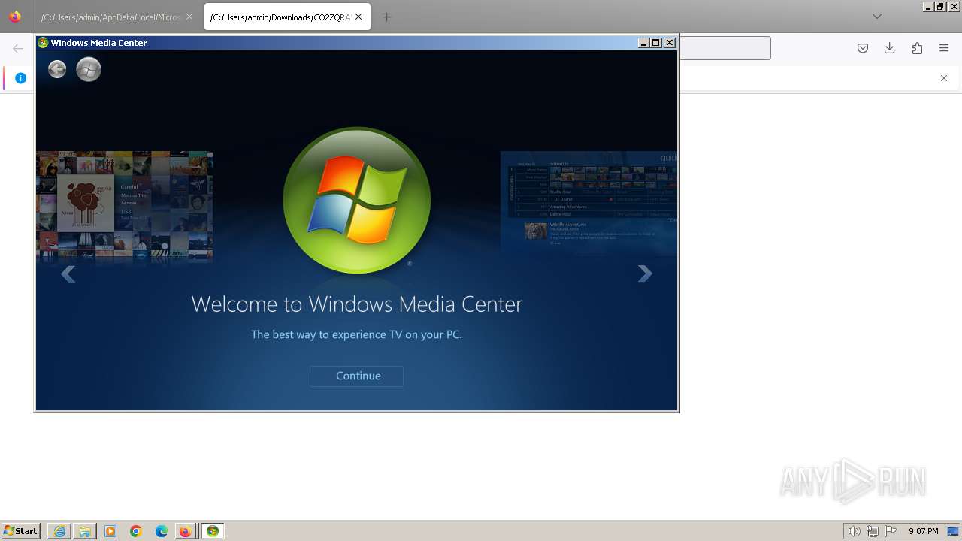Open Windows Media Player taskbar icon
The height and width of the screenshot is (541, 962).
(110, 531)
